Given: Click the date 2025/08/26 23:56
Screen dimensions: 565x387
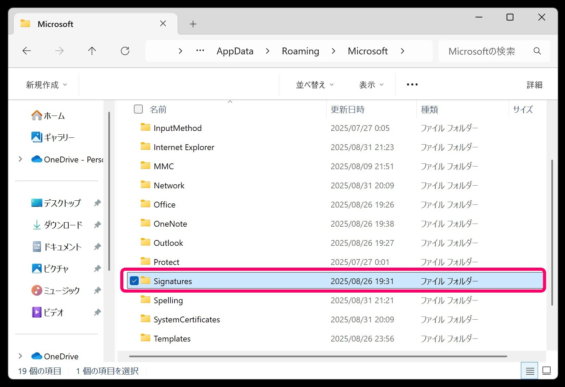Looking at the screenshot, I should [x=362, y=338].
